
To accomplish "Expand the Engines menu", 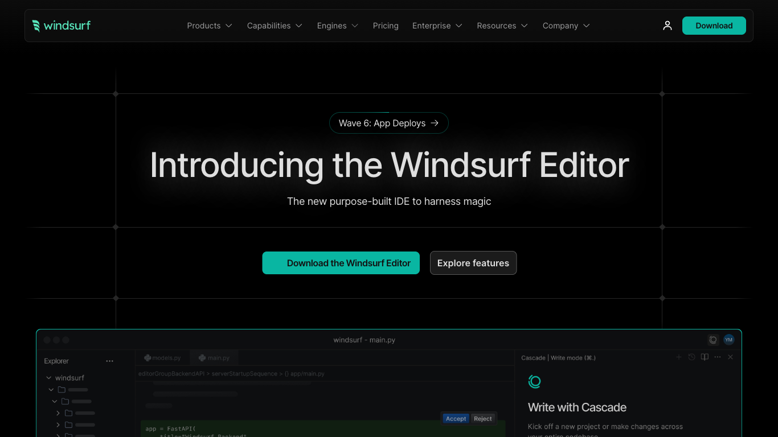I will pyautogui.click(x=338, y=26).
